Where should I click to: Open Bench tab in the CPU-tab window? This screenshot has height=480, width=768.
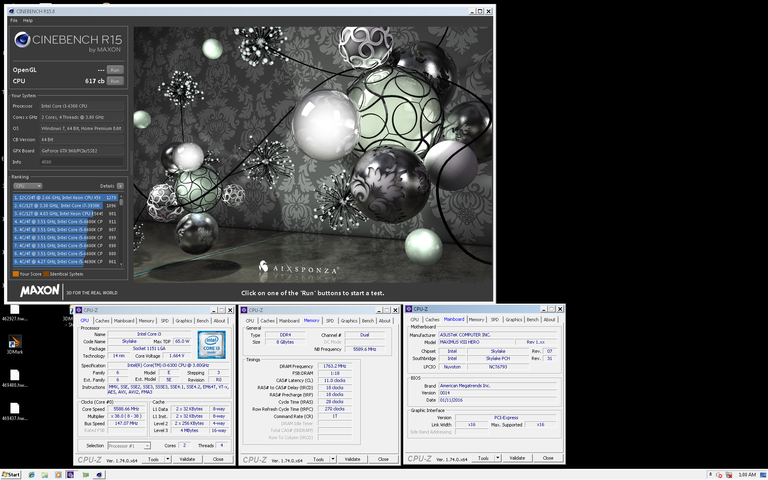203,321
